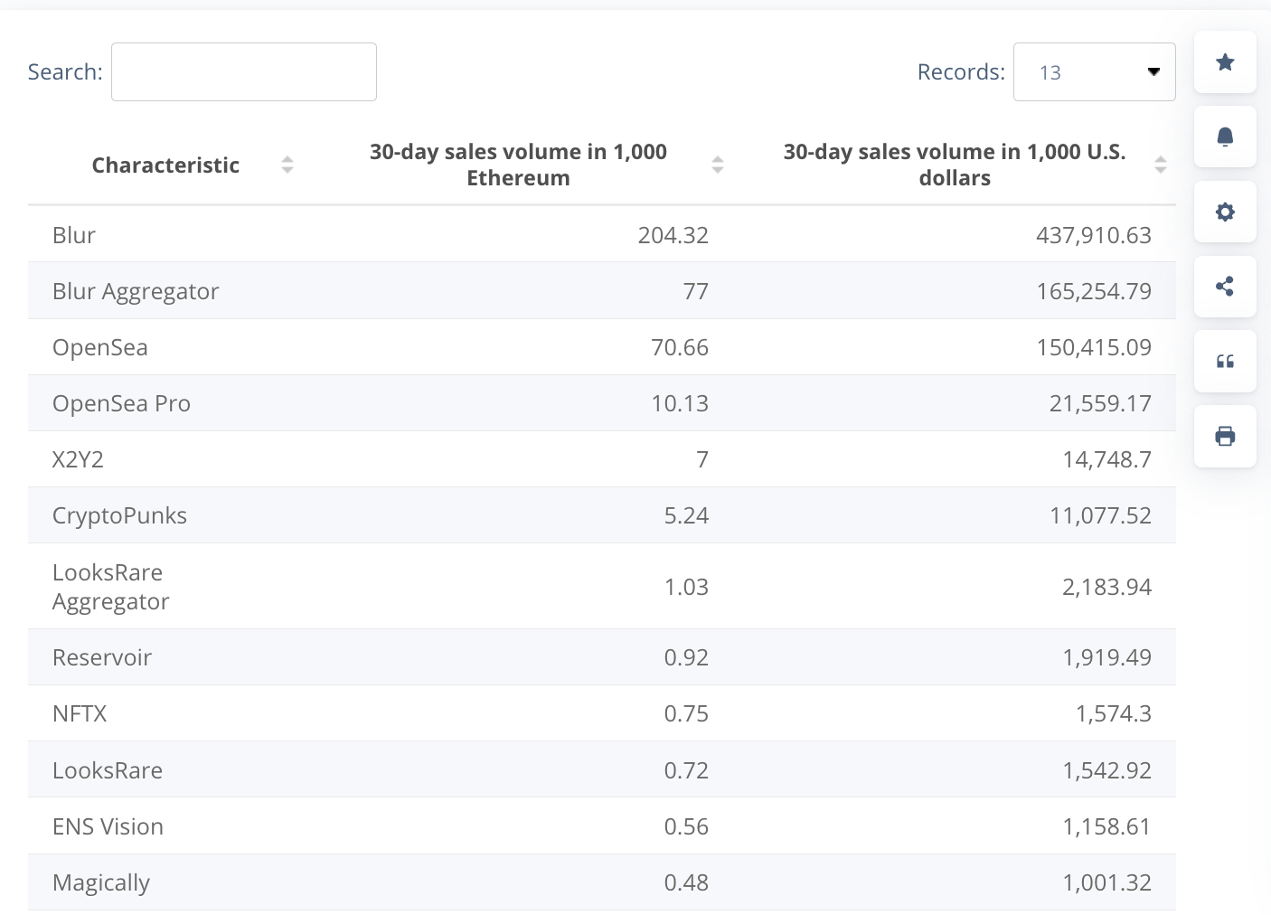Click the 0.56 Ethereum value
This screenshot has width=1271, height=915.
686,826
